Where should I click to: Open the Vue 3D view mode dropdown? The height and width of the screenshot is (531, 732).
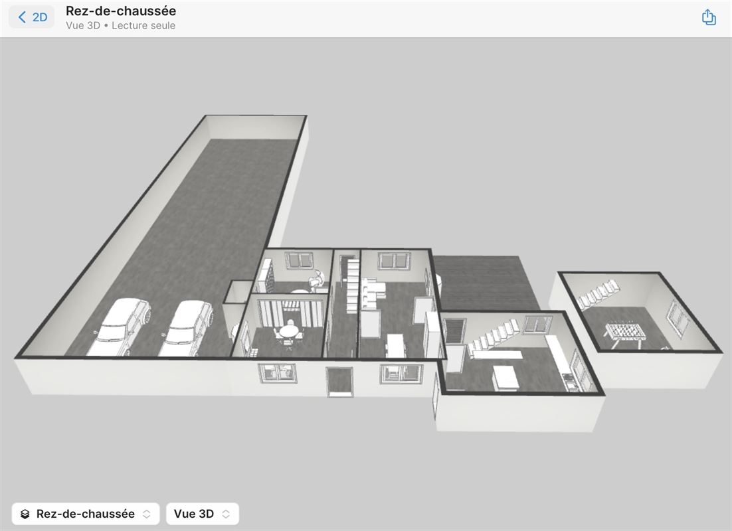click(x=202, y=514)
